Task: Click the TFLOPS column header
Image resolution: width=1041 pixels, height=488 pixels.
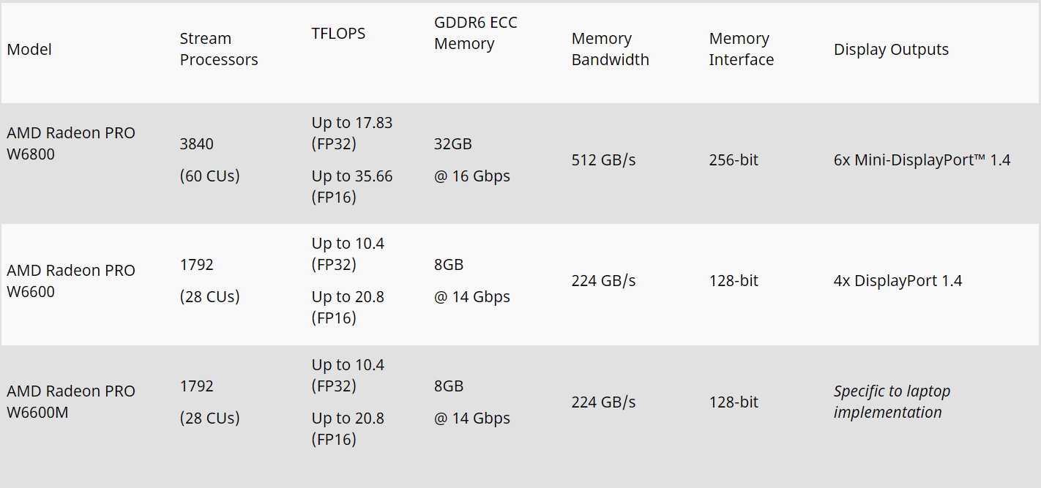Action: [338, 33]
